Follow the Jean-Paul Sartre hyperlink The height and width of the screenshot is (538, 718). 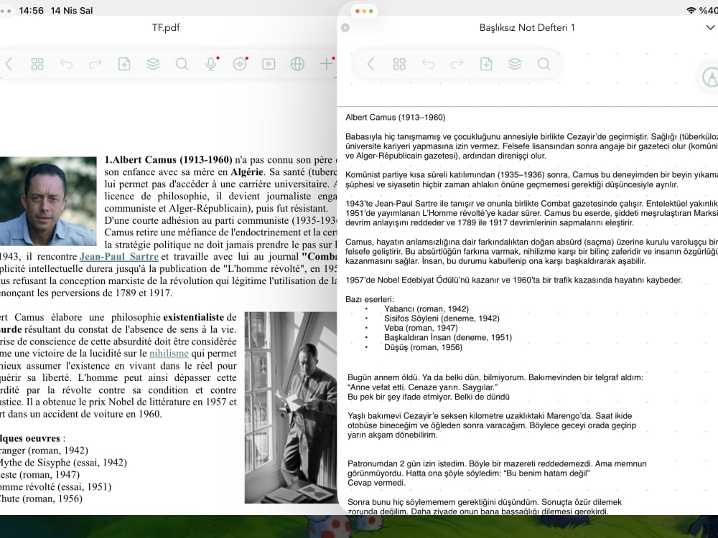point(119,257)
